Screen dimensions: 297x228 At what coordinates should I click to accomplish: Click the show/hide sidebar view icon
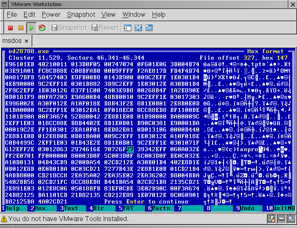(x=127, y=28)
